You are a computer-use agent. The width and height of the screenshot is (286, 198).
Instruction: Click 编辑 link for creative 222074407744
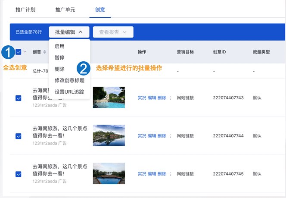pyautogui.click(x=152, y=136)
